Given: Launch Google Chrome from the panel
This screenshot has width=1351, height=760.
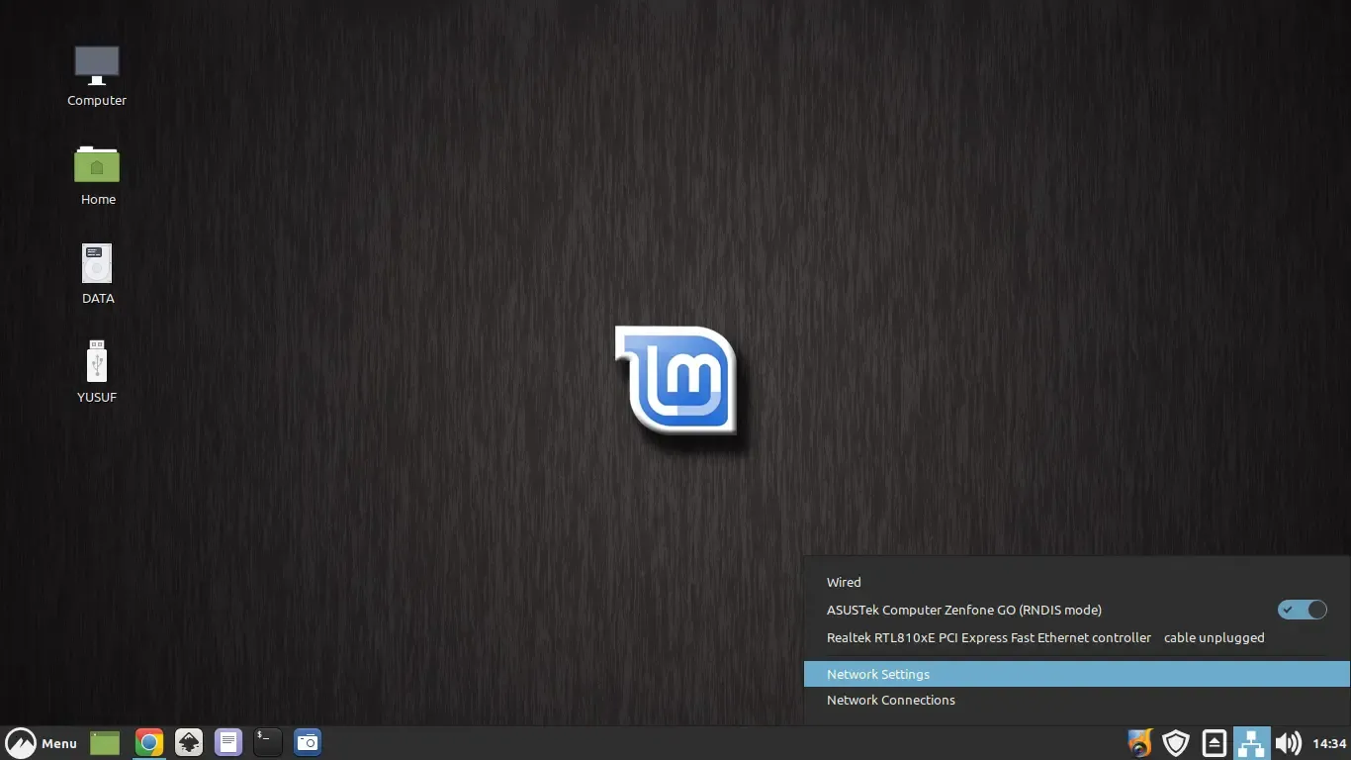Looking at the screenshot, I should [x=149, y=742].
